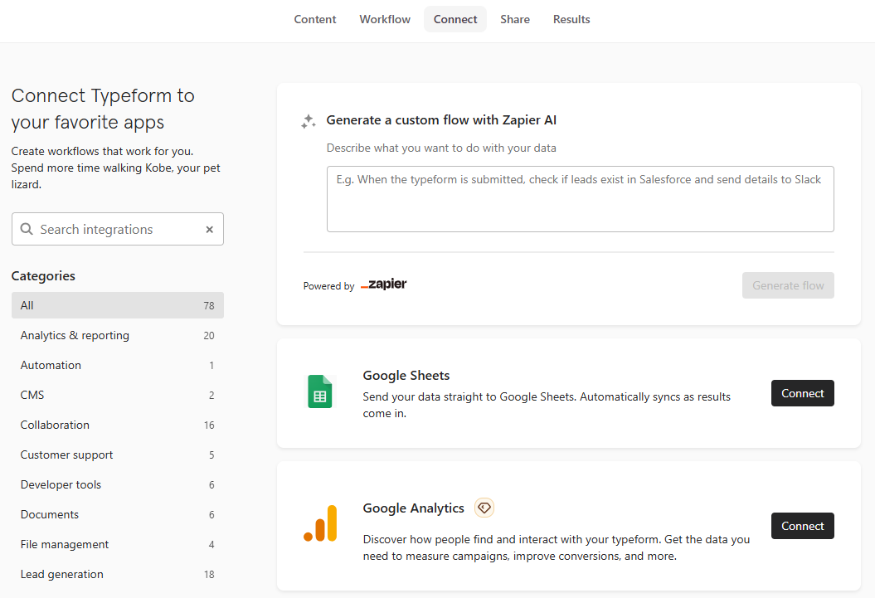Open the Google Sheets title
The height and width of the screenshot is (598, 875).
pos(406,376)
